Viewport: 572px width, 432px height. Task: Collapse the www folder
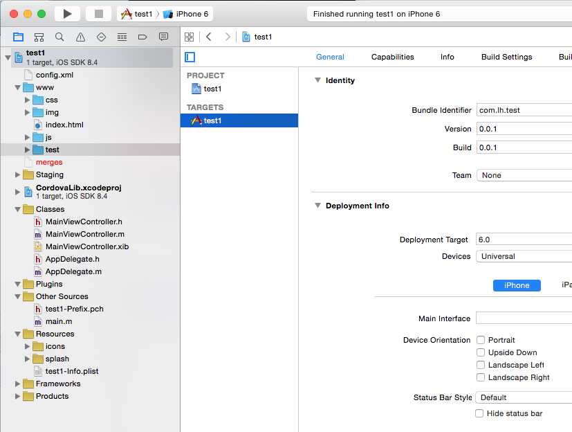17,88
